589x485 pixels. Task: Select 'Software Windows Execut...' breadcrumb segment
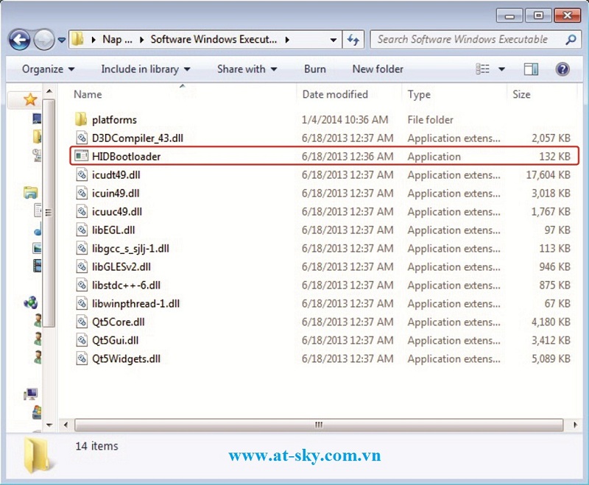(x=214, y=40)
